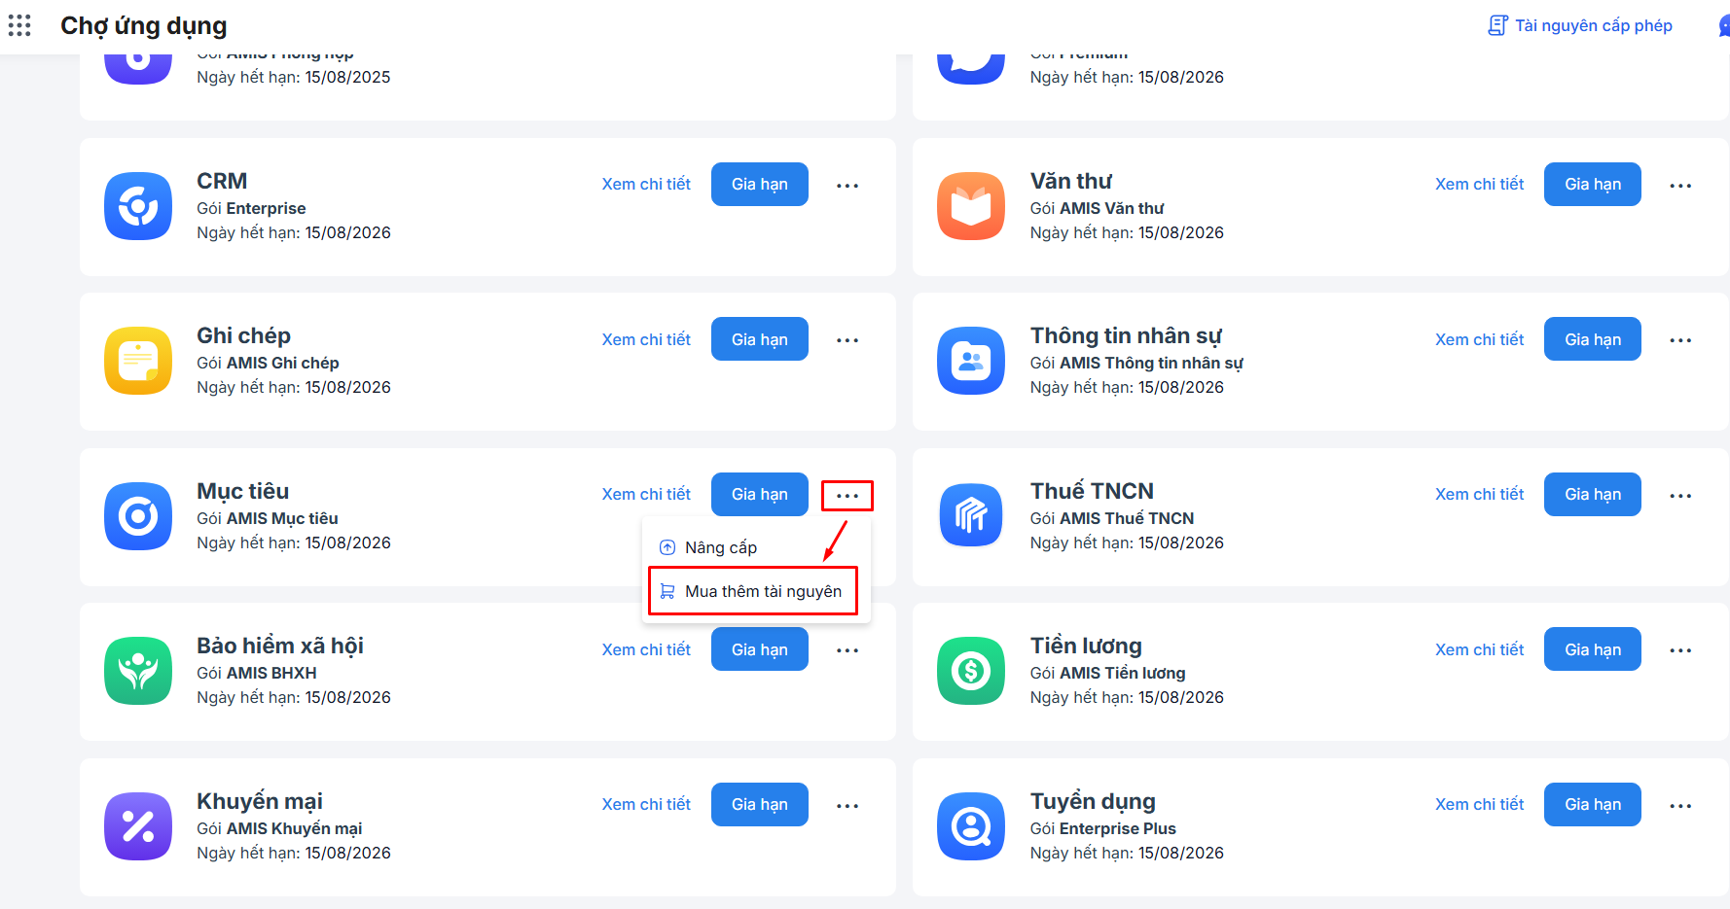The height and width of the screenshot is (909, 1730).
Task: Click the Tài nguyên cấp phép document icon
Action: tap(1498, 25)
